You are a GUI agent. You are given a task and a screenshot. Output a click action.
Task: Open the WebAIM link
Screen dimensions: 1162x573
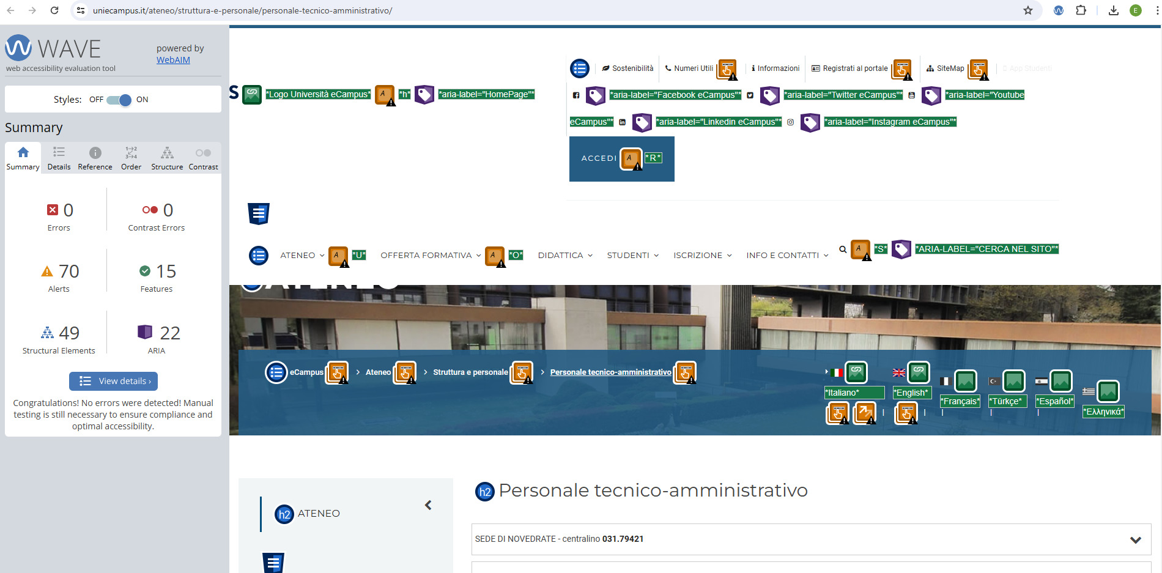pyautogui.click(x=173, y=60)
